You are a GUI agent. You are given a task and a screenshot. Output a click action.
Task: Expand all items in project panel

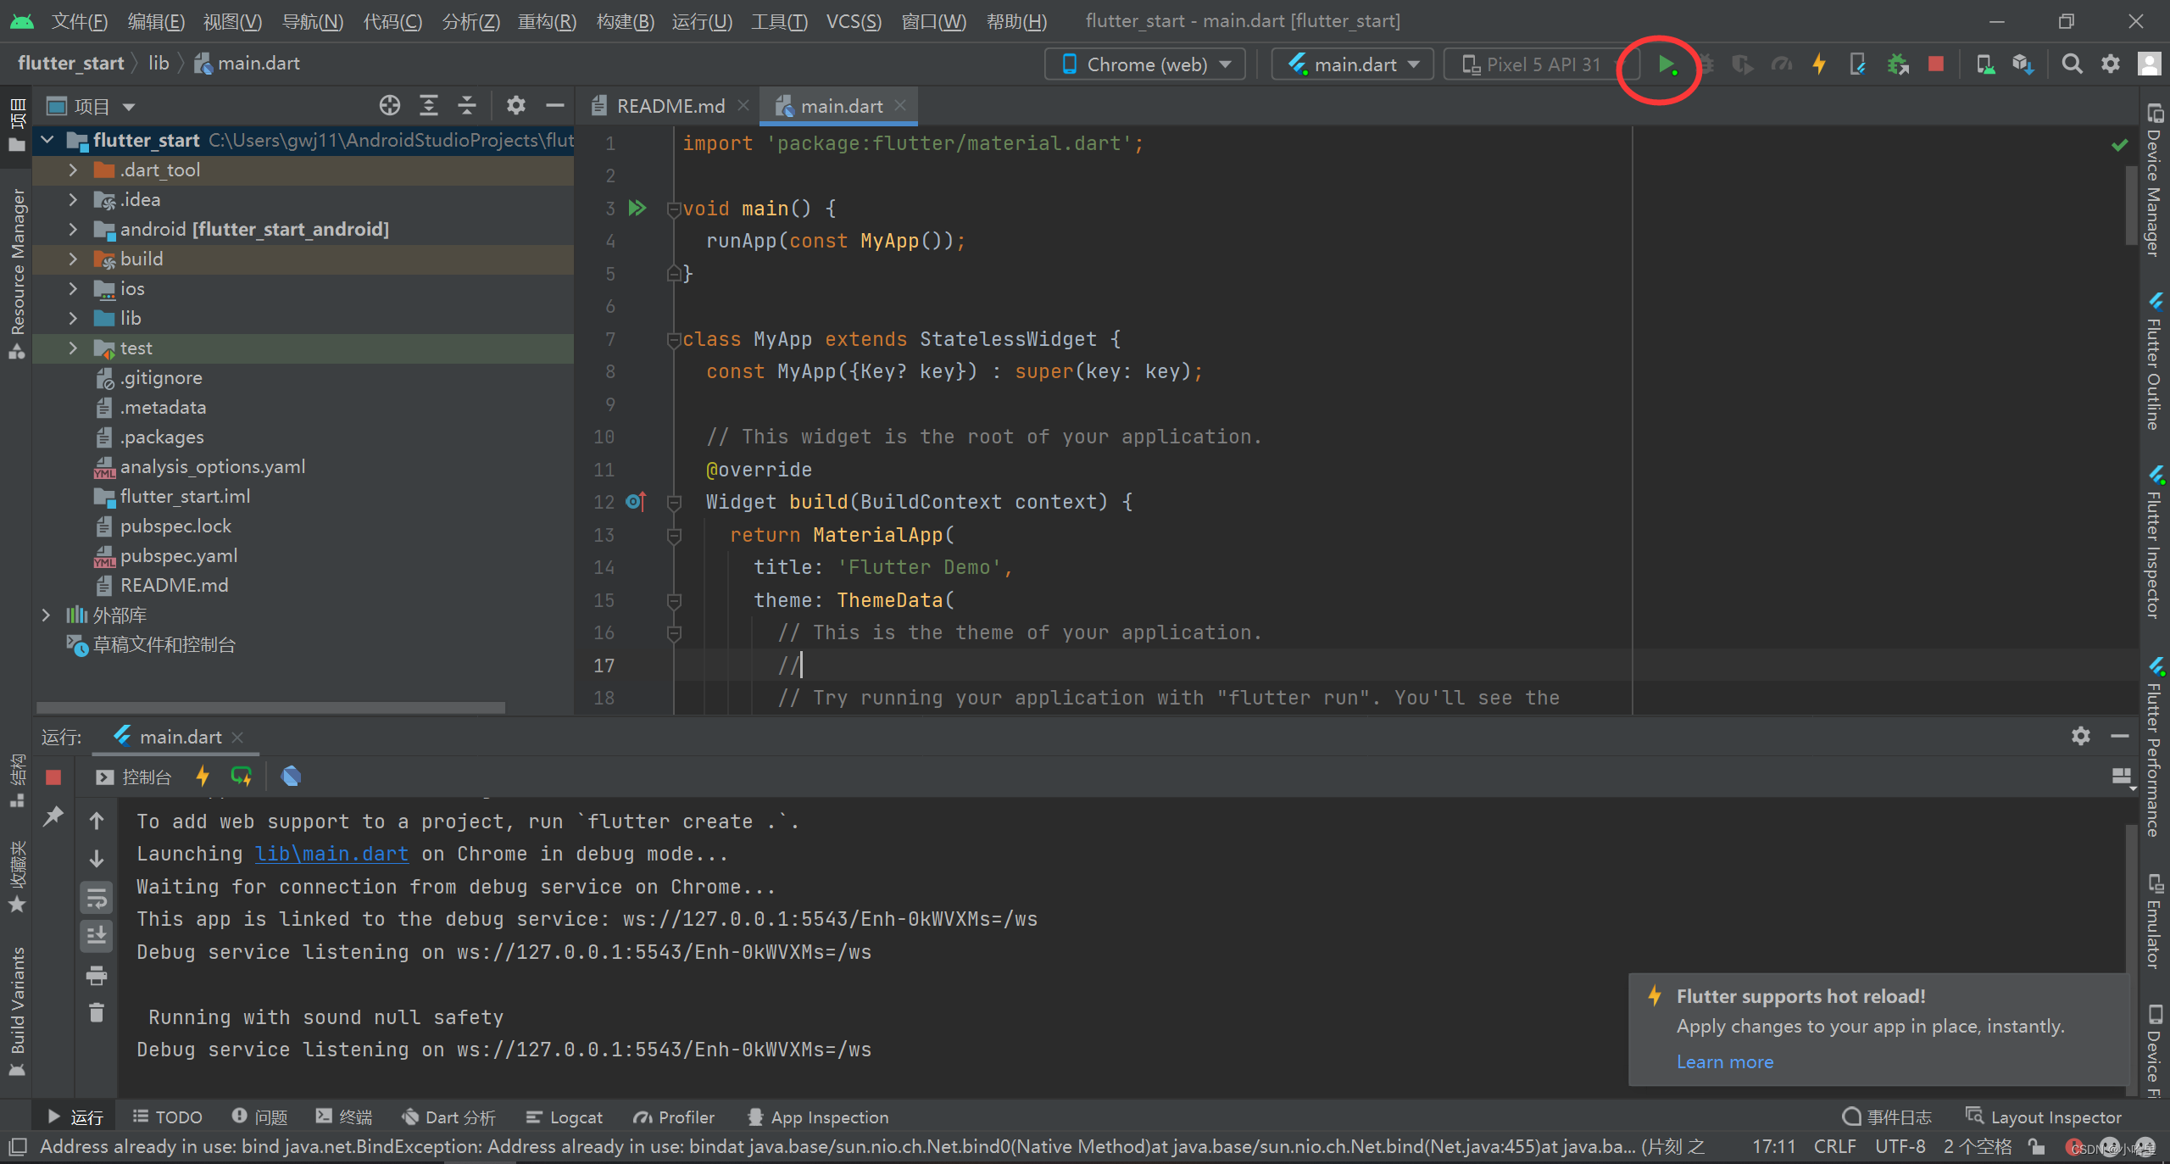tap(429, 106)
